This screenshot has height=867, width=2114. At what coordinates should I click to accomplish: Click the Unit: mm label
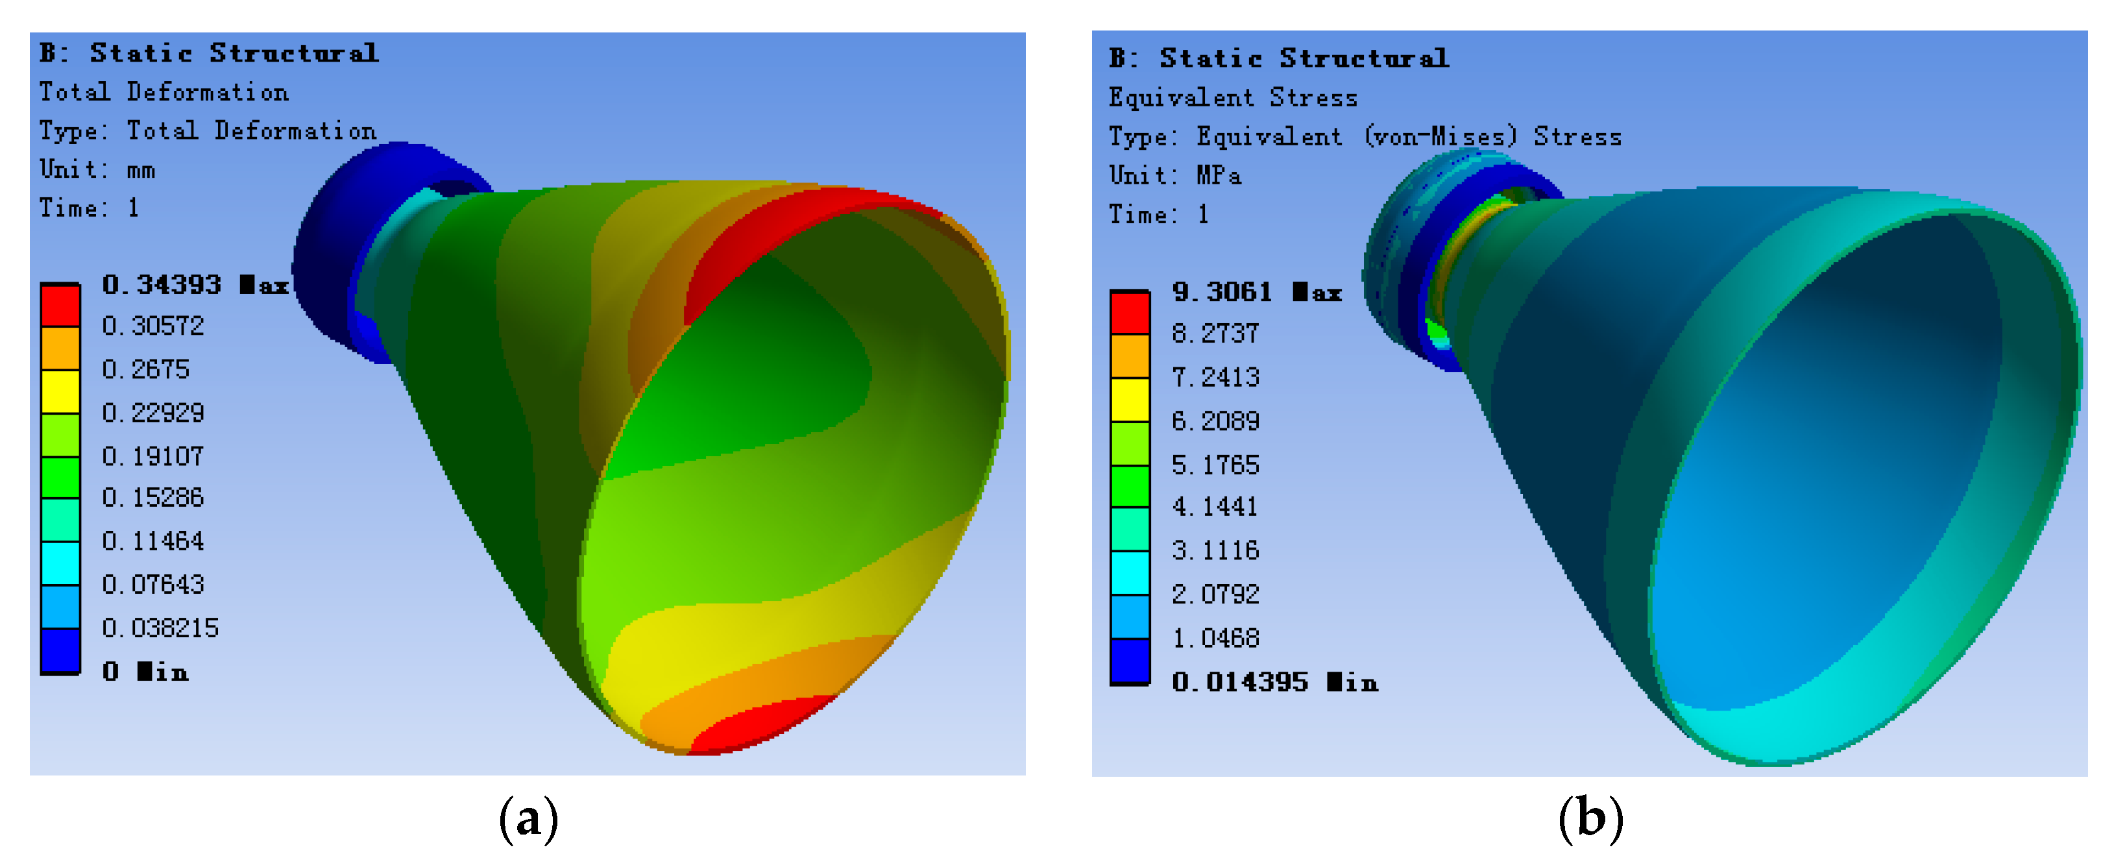(x=97, y=169)
